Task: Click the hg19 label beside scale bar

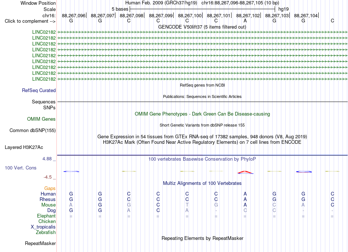Action: click(x=284, y=9)
